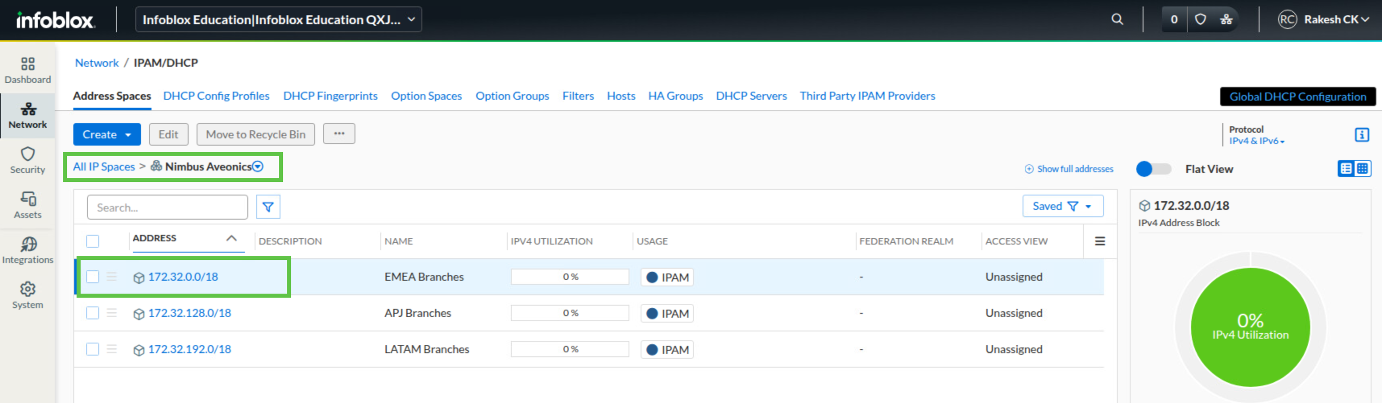The height and width of the screenshot is (403, 1382).
Task: Click the IPv4 utilization bar for LATAM Branches
Action: tap(570, 349)
